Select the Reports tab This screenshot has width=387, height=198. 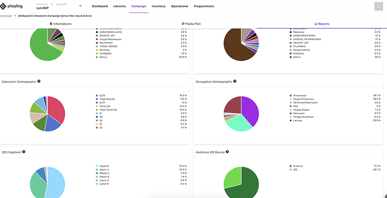[322, 24]
